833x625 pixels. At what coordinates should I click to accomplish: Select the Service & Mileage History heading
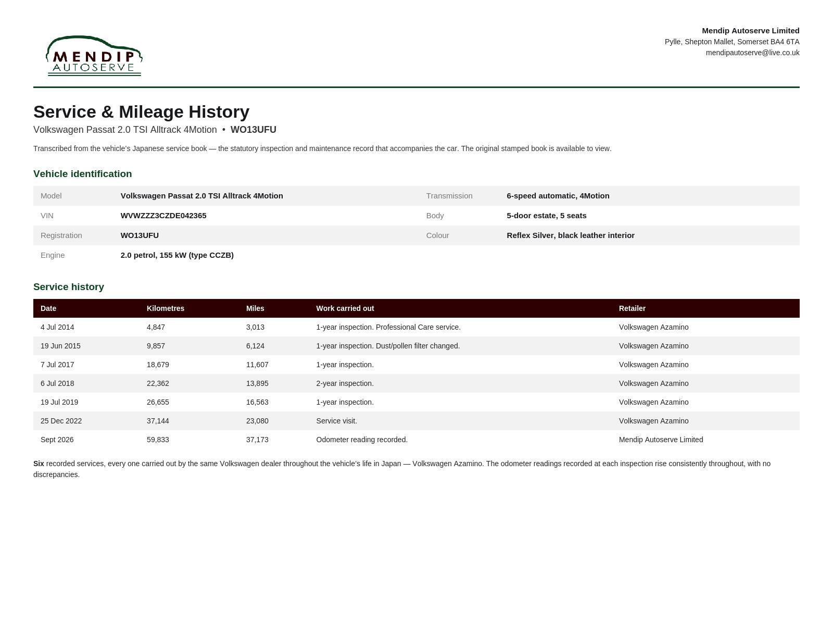click(x=142, y=112)
